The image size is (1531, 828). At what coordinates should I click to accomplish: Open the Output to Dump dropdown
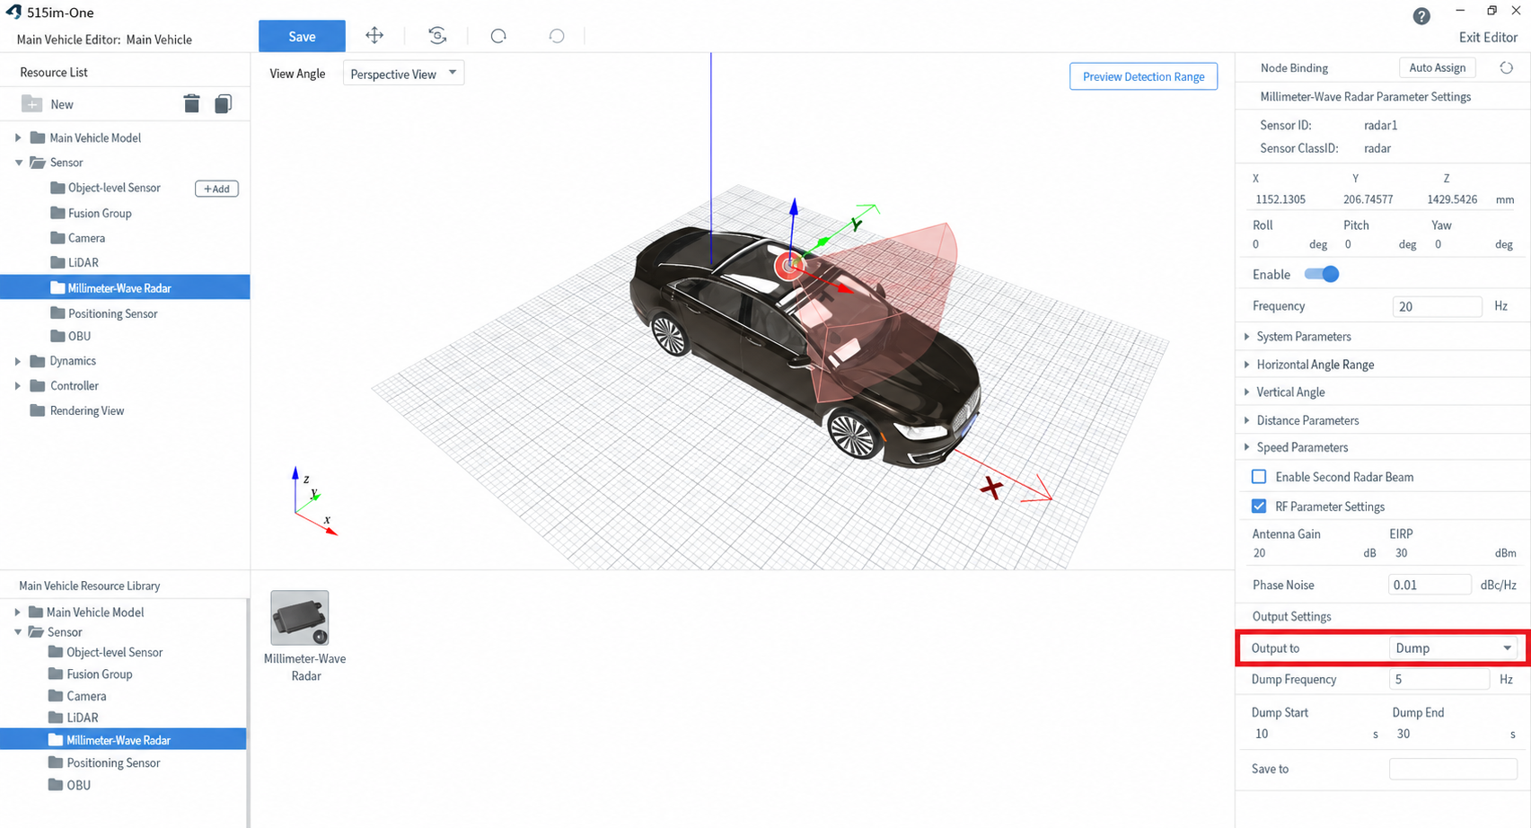coord(1453,648)
